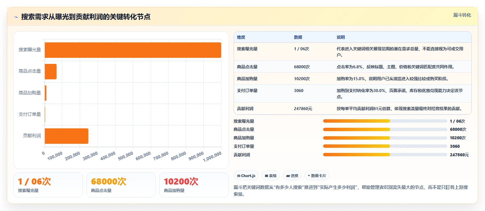Click the 支付订单量 progress bar

(x=385, y=146)
